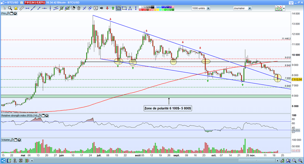
Task: Click the Zone de polarité annotation label
Action: (168, 108)
